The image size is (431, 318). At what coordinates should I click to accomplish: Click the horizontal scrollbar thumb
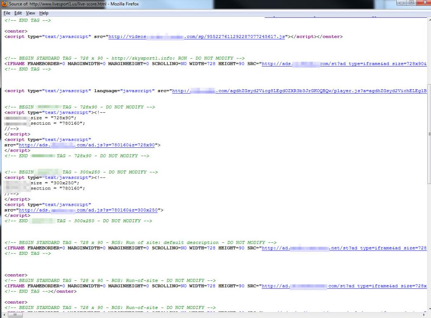(15, 315)
